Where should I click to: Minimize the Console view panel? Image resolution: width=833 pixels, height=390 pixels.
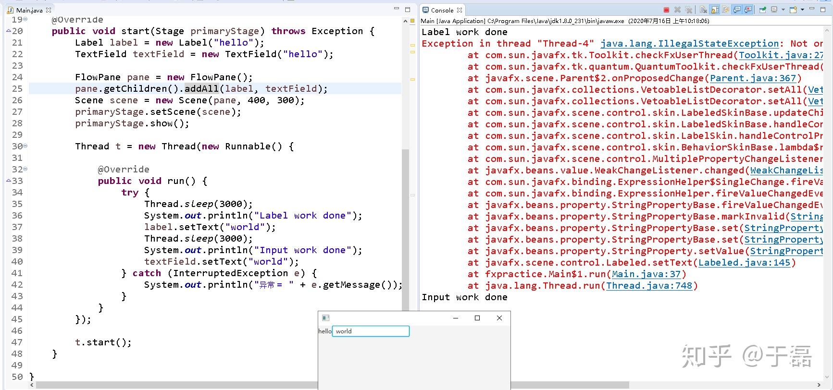(x=812, y=9)
